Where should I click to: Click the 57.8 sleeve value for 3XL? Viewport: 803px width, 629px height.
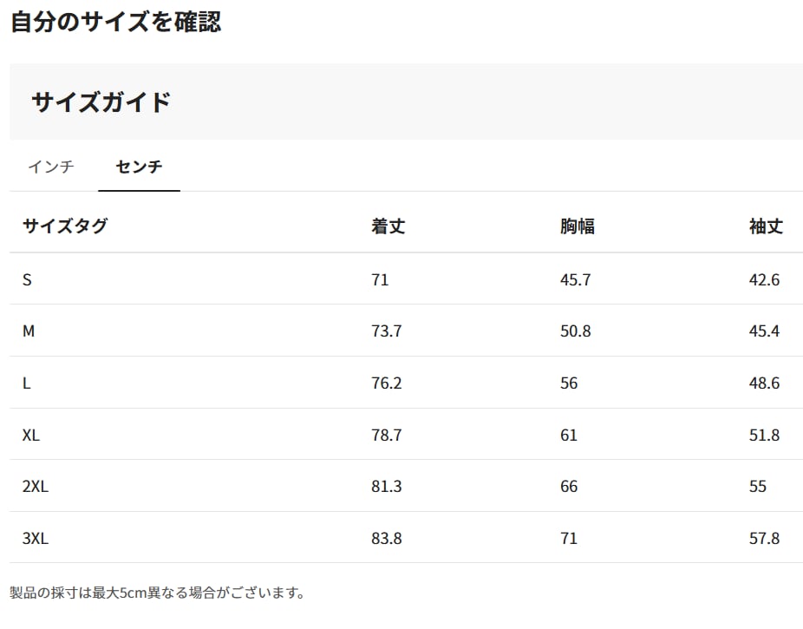click(x=764, y=539)
